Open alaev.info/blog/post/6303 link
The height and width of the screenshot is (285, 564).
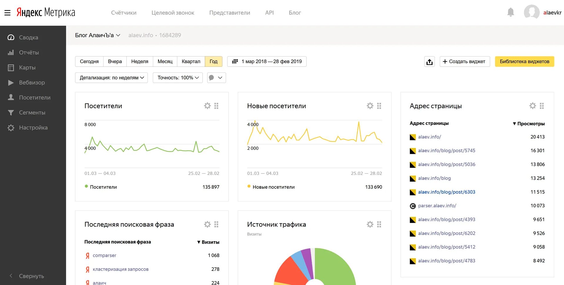pyautogui.click(x=446, y=192)
